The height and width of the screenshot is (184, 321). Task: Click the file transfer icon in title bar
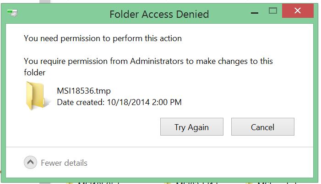(x=12, y=13)
